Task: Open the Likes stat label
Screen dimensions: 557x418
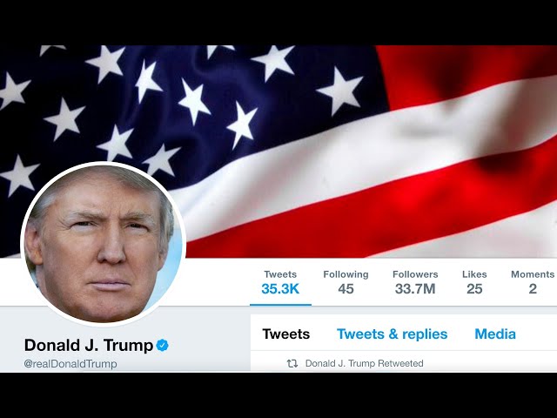Action: [x=474, y=274]
